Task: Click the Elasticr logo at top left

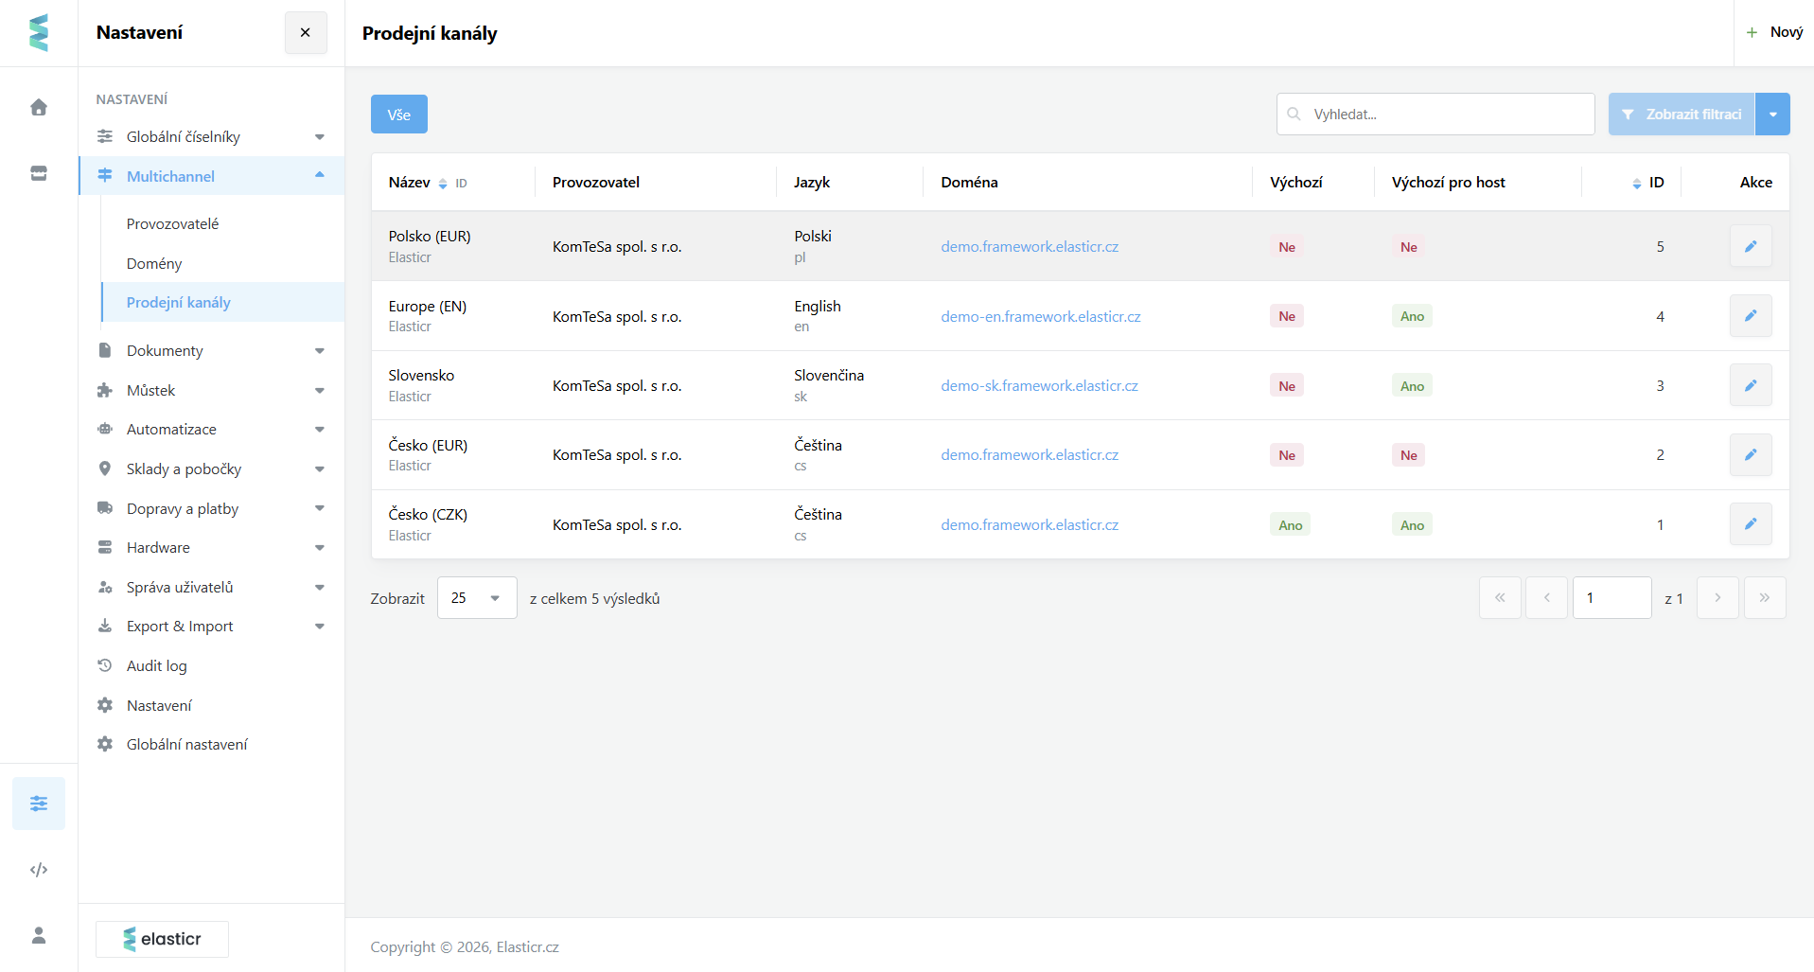Action: point(39,33)
